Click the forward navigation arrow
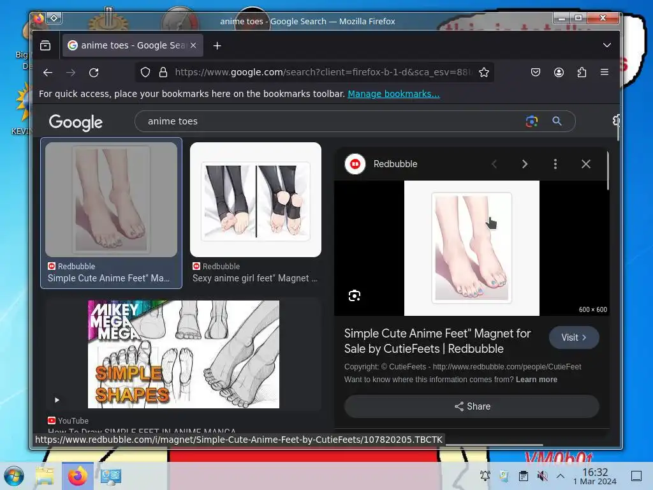The width and height of the screenshot is (653, 490). tap(71, 73)
